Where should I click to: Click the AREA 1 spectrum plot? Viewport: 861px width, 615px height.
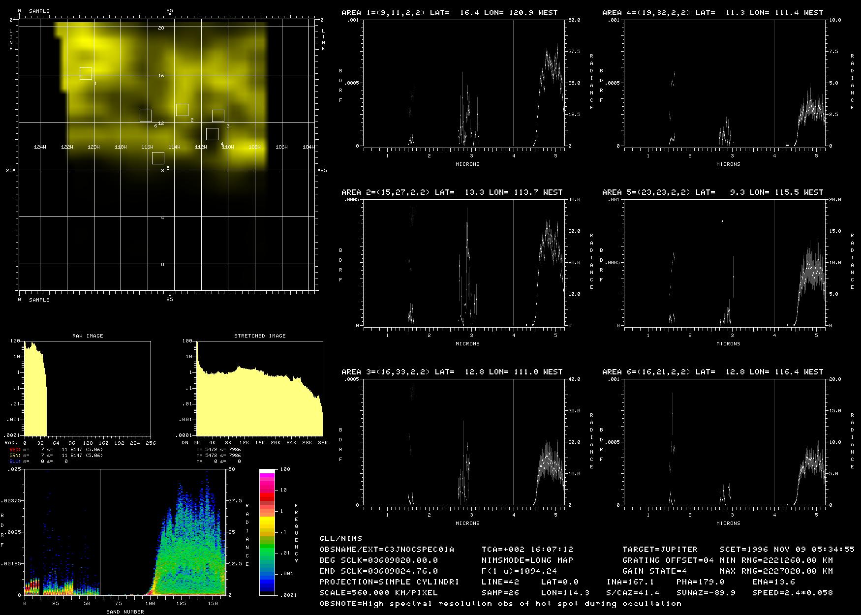tap(464, 83)
